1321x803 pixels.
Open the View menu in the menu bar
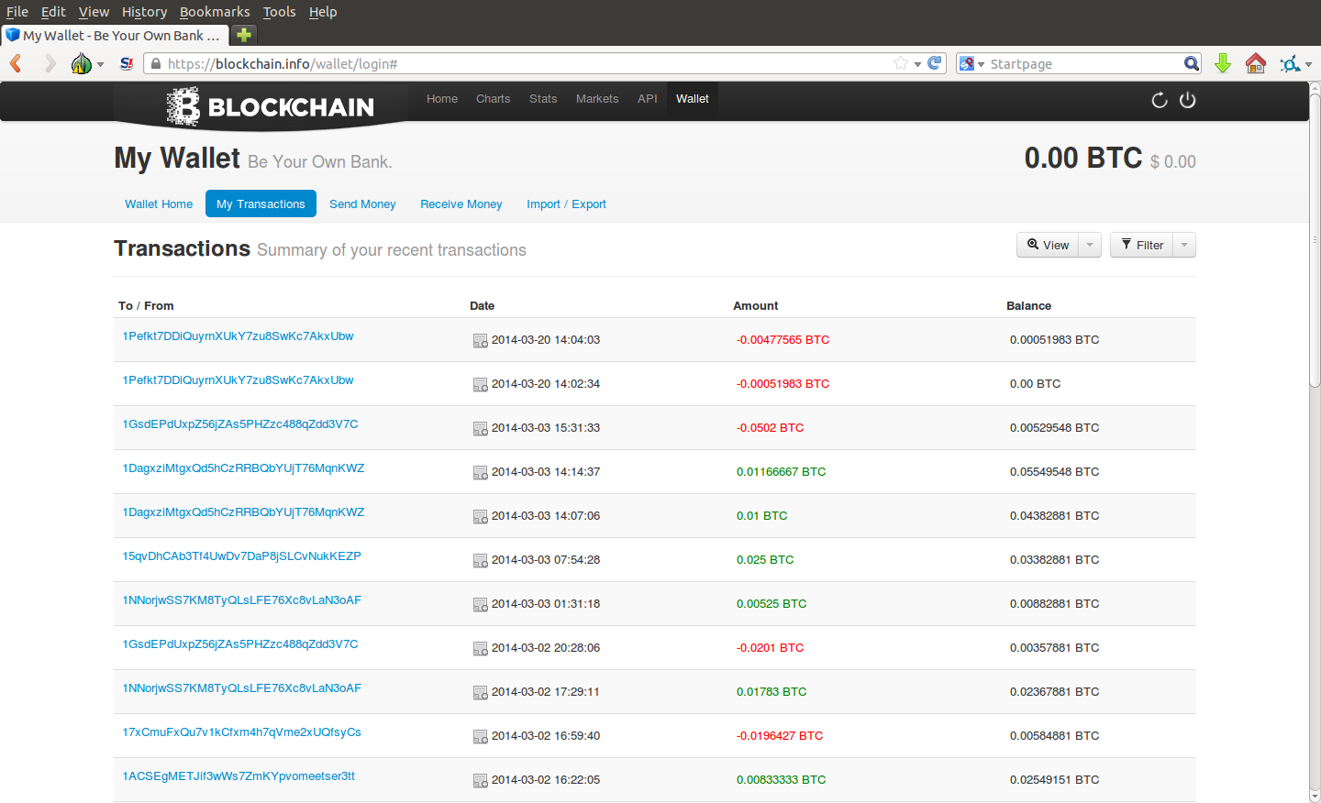pyautogui.click(x=94, y=12)
